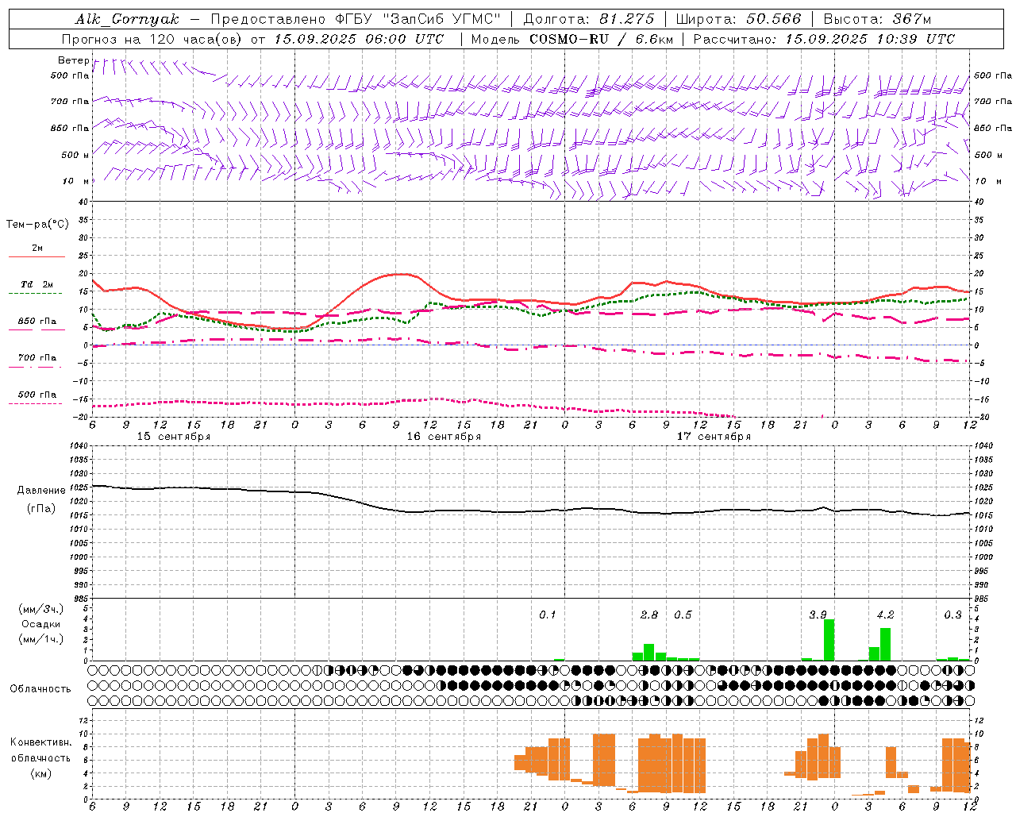The width and height of the screenshot is (1016, 813).
Task: Click the calculation time 15.09.2025 10:39 UTC
Action: coord(870,39)
